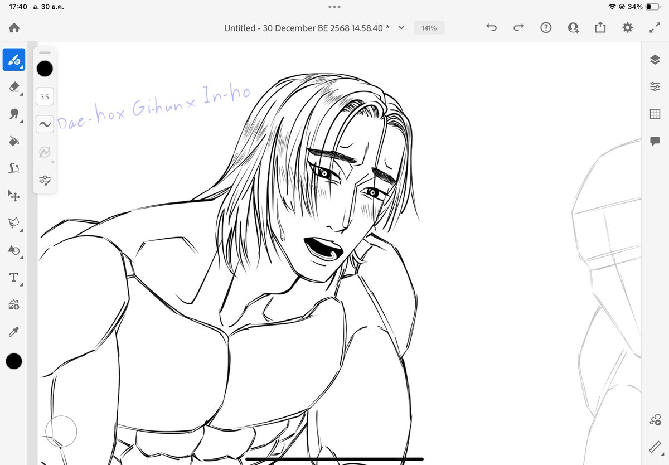
Task: Tap the touch shortcut circle
Action: point(61,431)
